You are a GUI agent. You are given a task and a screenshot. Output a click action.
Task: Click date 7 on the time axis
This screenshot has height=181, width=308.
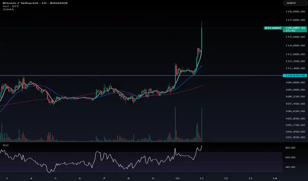(x=104, y=178)
